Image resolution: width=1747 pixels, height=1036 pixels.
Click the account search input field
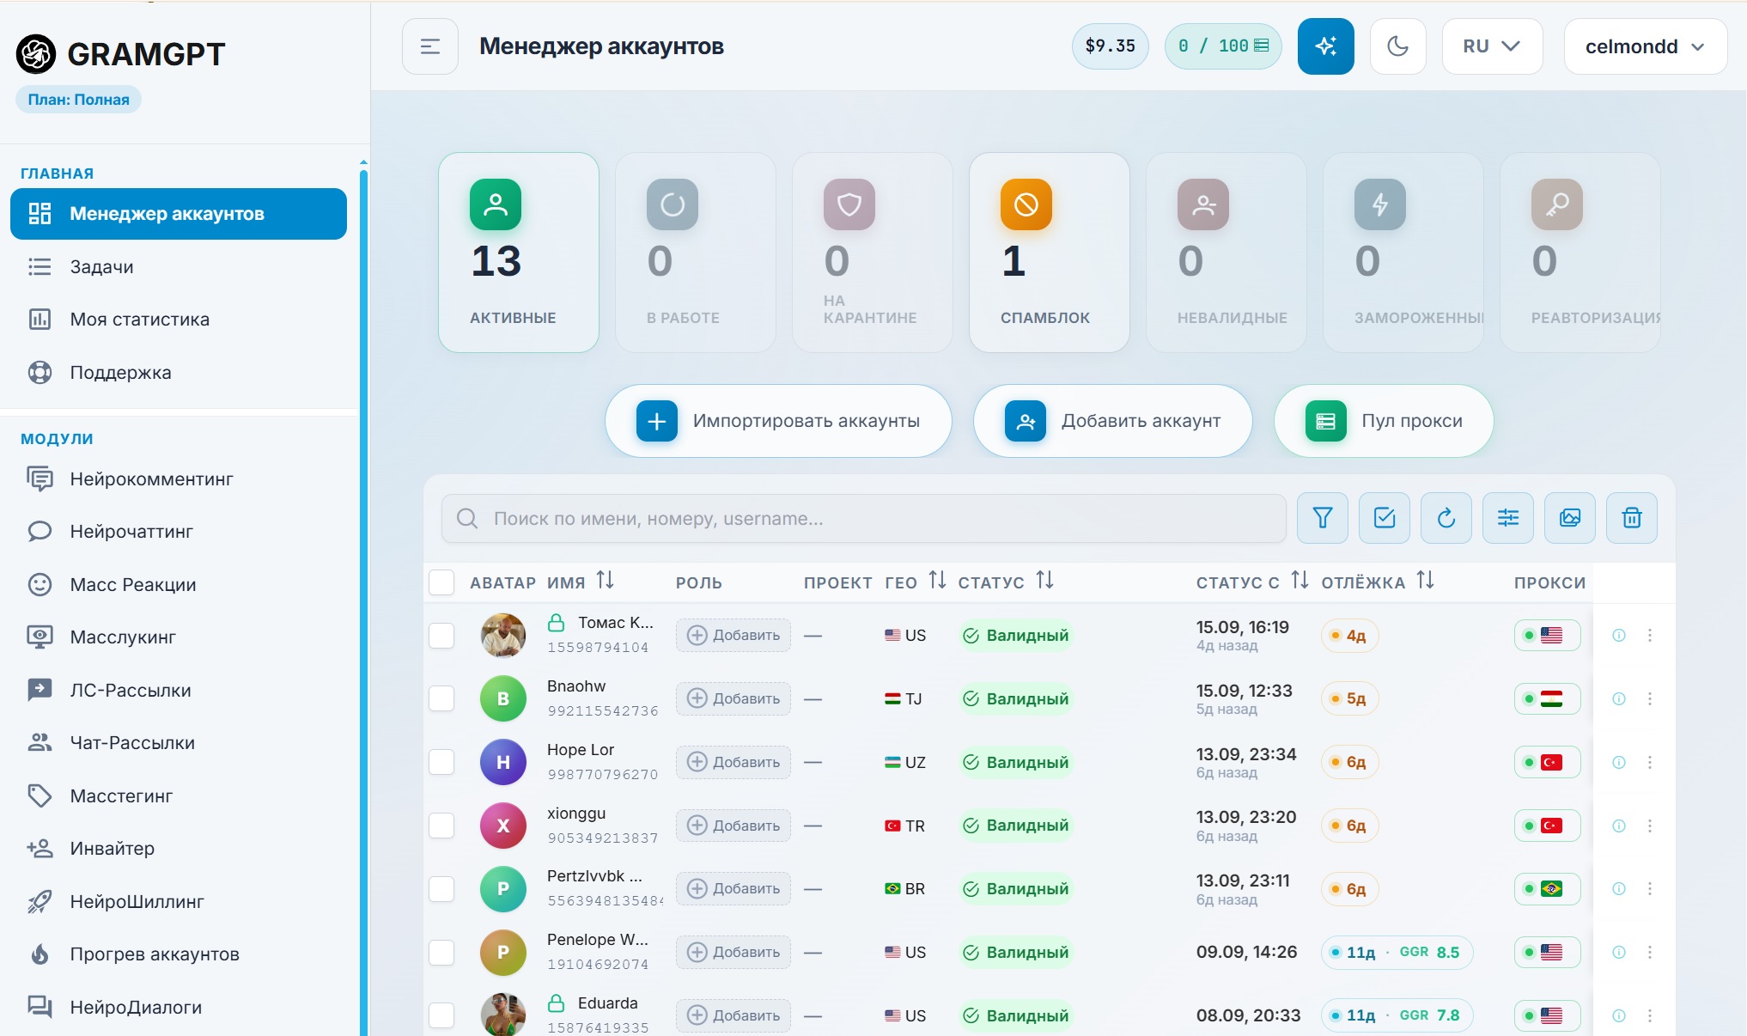pyautogui.click(x=863, y=518)
